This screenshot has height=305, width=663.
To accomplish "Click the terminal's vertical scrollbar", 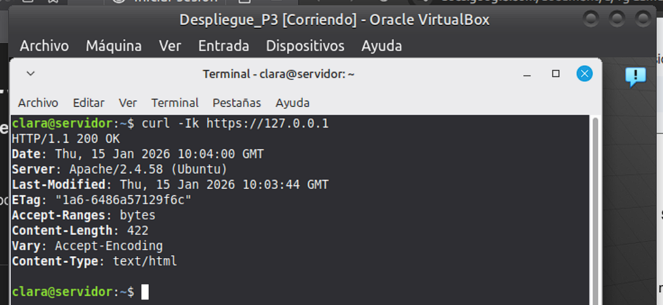I will click(x=595, y=207).
